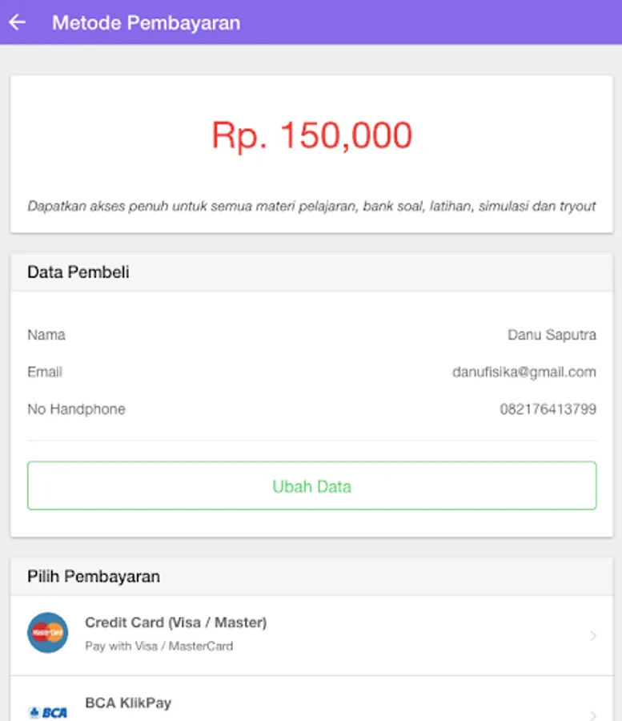Click the email danufisika@gmail.com
Screen dimensions: 622x721
click(524, 372)
